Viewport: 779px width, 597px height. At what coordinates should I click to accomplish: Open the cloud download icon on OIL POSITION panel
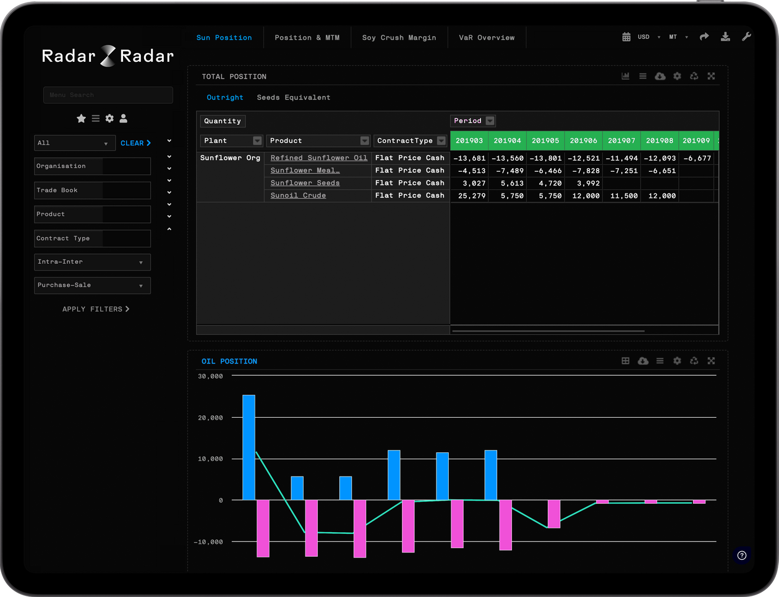point(643,360)
